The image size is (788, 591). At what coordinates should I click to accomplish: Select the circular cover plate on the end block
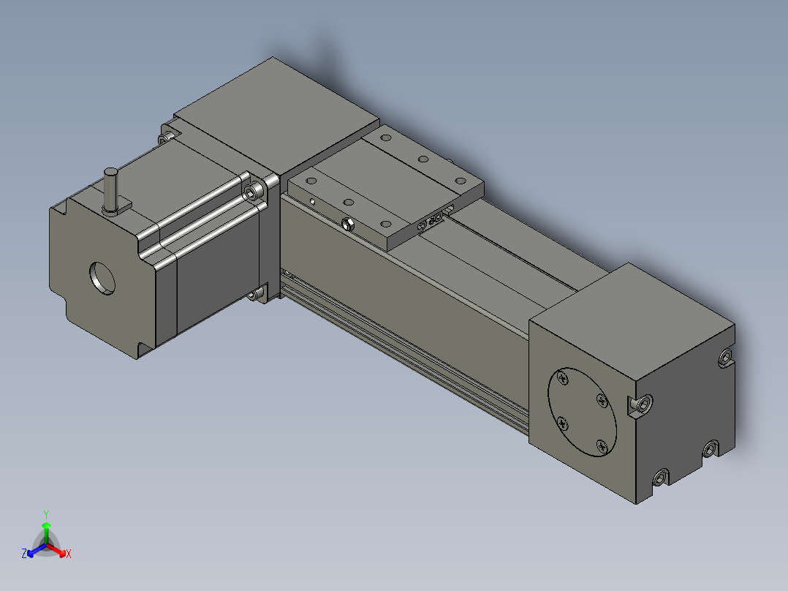(582, 412)
